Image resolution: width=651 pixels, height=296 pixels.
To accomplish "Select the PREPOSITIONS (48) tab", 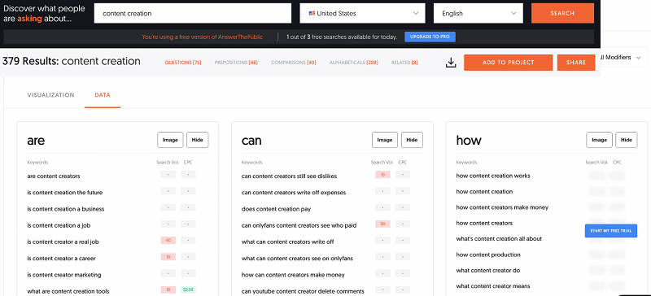I will [x=236, y=63].
